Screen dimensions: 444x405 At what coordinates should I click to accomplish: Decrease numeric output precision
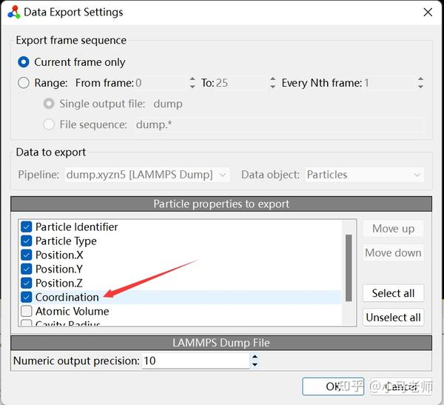255,364
